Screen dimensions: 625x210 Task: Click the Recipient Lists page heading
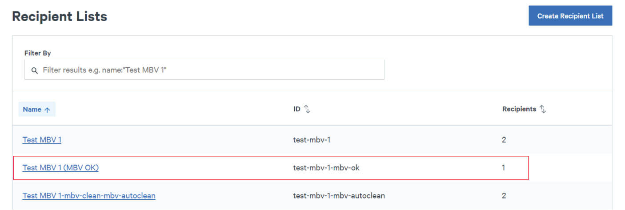click(60, 17)
